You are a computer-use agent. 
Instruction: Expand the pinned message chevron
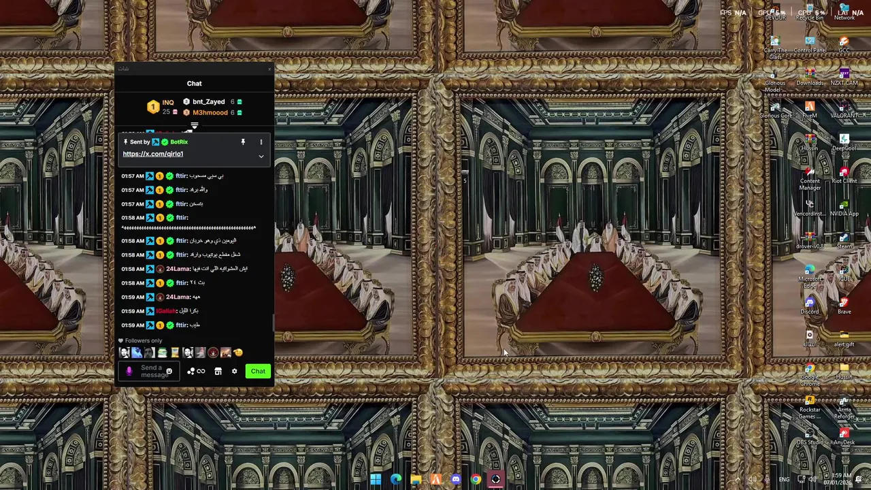pos(261,157)
